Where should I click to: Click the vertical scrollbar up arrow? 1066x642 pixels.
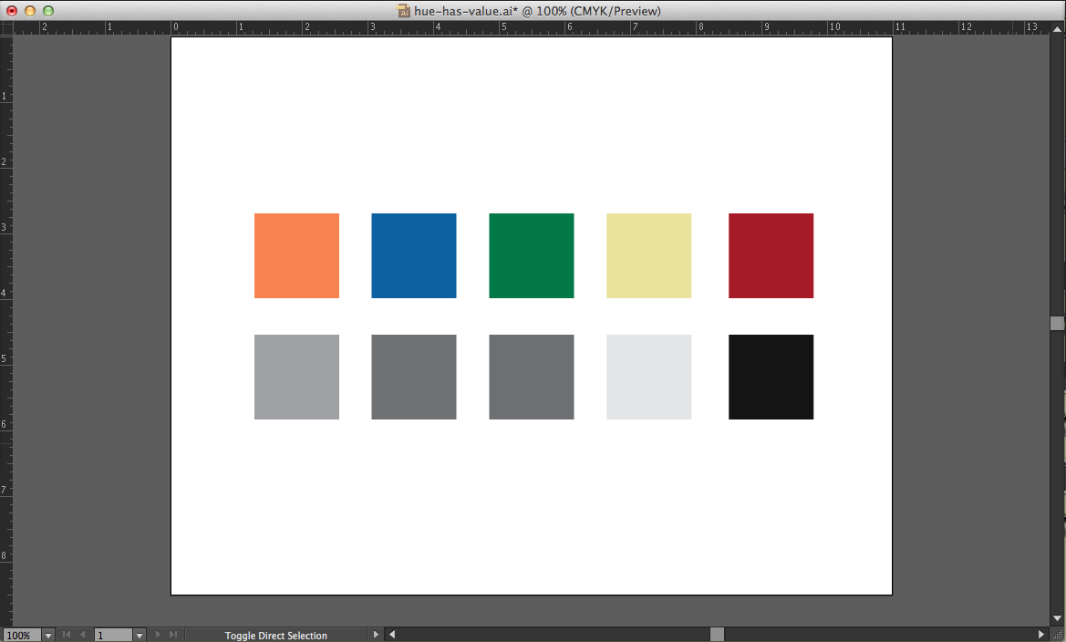(x=1057, y=27)
